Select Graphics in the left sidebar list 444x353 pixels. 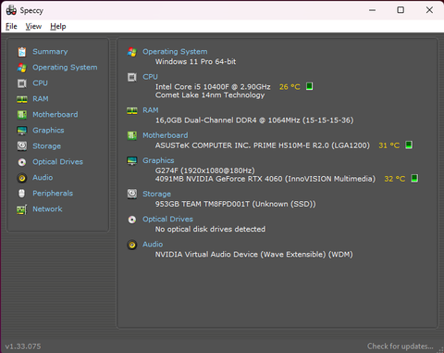click(x=48, y=131)
